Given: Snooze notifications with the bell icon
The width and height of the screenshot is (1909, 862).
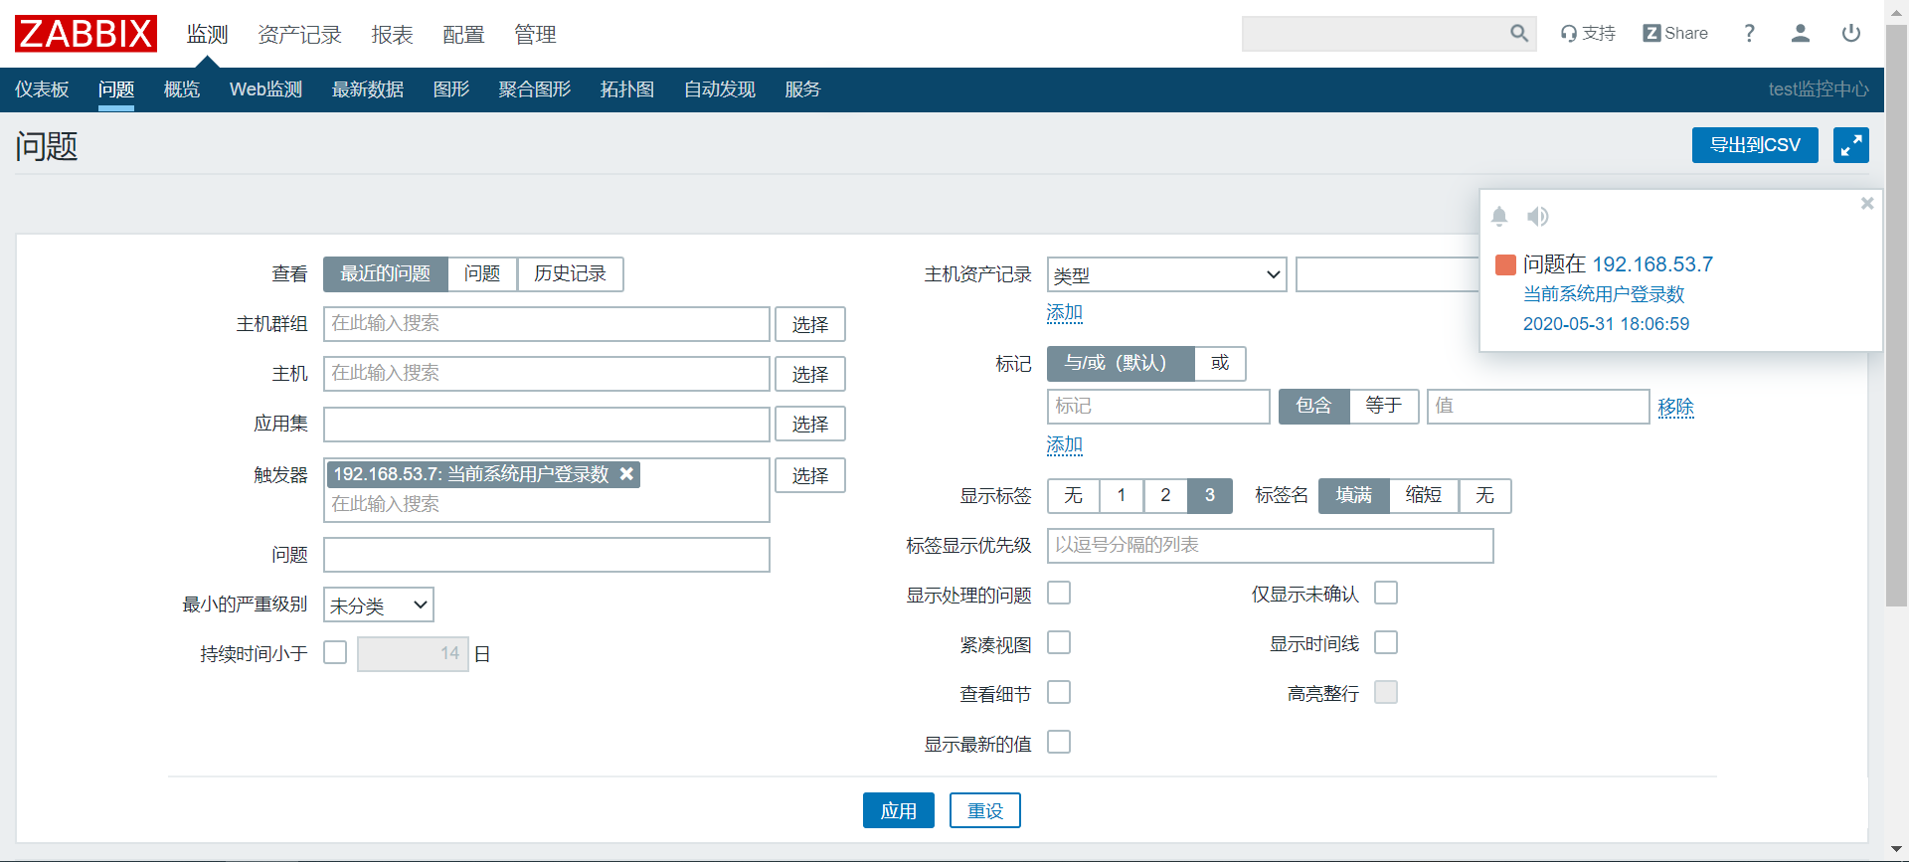Looking at the screenshot, I should tap(1499, 216).
